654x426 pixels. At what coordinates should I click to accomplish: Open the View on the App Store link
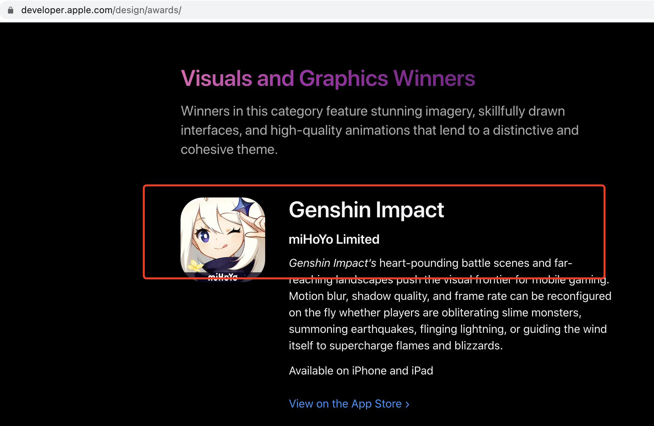pyautogui.click(x=349, y=404)
